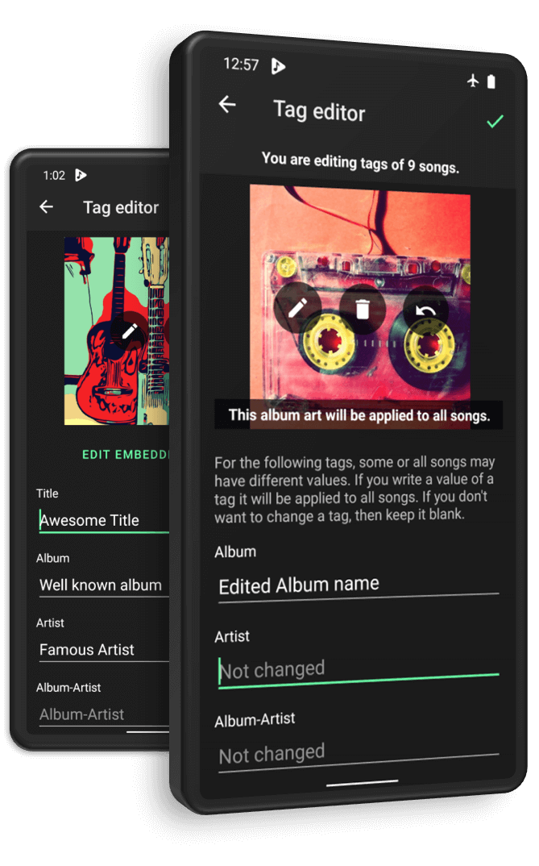Delete the album art using trash icon
The width and height of the screenshot is (539, 866).
[363, 309]
